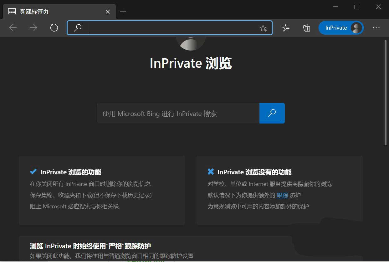Click the forward navigation arrow

(33, 27)
